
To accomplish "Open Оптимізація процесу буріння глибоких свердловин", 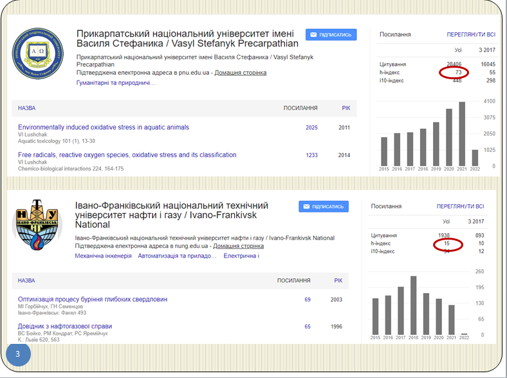I will pyautogui.click(x=93, y=299).
